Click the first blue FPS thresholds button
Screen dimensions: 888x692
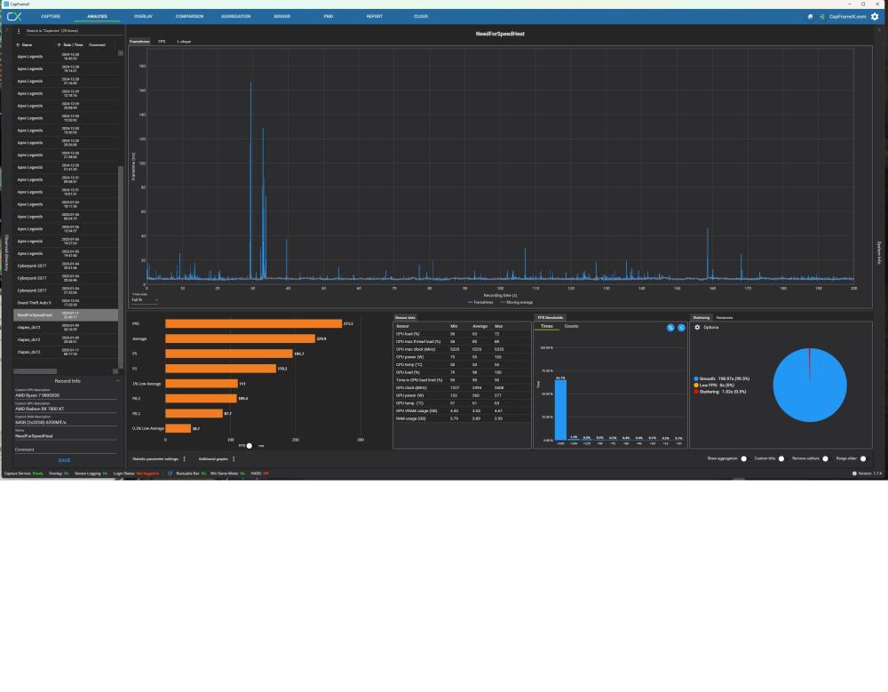pos(671,328)
